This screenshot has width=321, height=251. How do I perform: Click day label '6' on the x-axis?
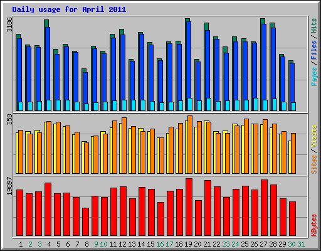click(x=68, y=244)
